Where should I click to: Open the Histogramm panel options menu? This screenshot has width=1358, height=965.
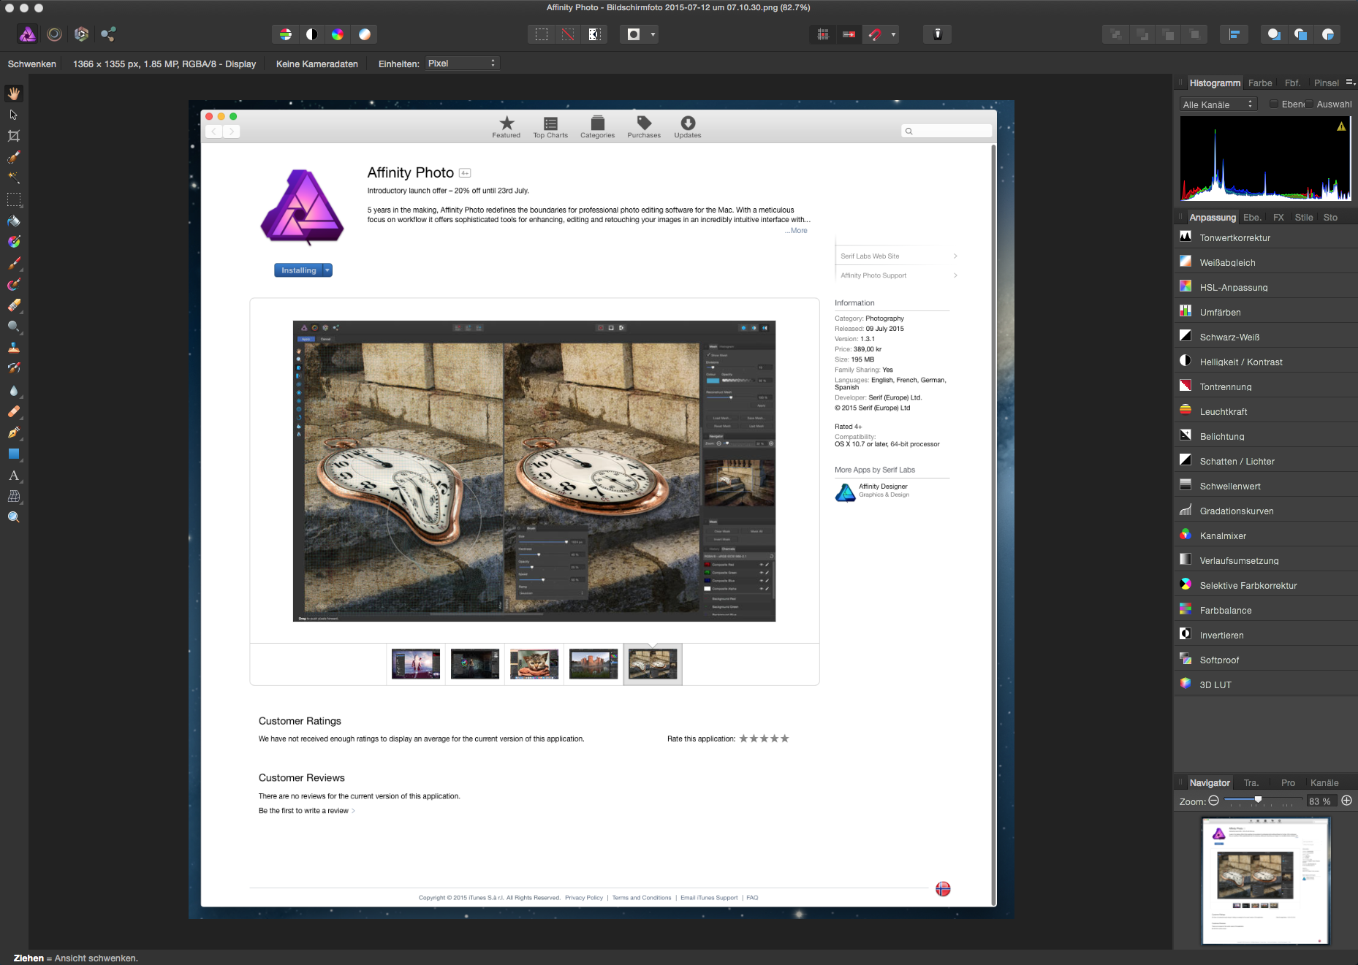[1351, 82]
